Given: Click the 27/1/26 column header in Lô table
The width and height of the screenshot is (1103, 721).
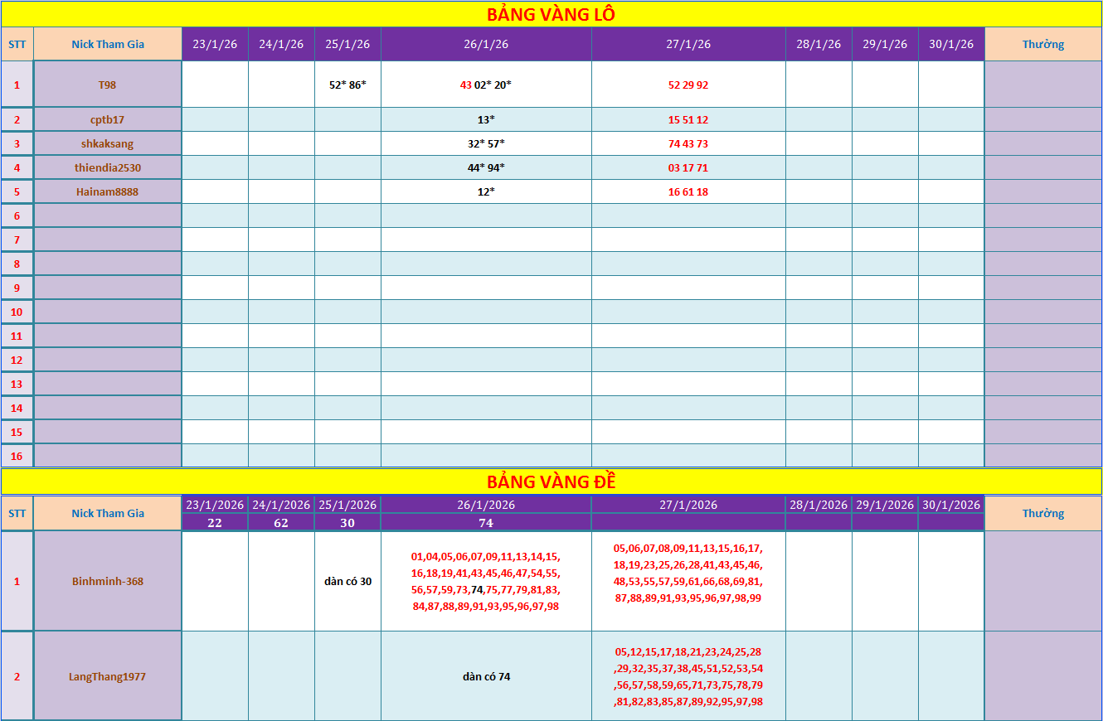Looking at the screenshot, I should click(688, 44).
